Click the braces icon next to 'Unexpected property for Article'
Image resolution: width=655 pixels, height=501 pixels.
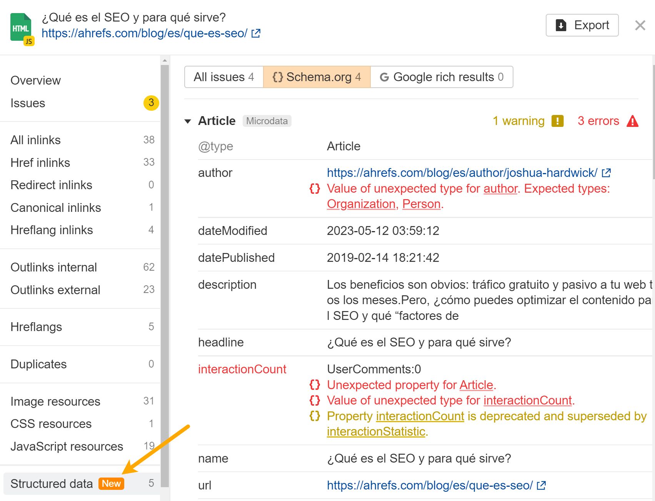[315, 385]
